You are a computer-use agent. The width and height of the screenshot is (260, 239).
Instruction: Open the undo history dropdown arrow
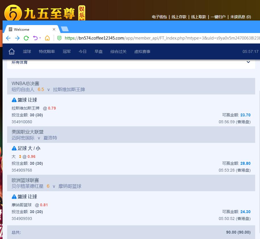(x=40, y=38)
